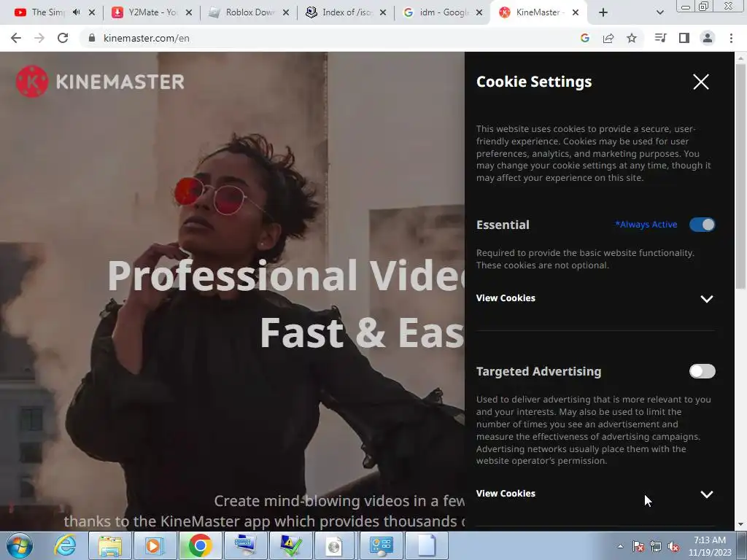747x560 pixels.
Task: Open Windows Explorer folder from taskbar
Action: coord(110,545)
